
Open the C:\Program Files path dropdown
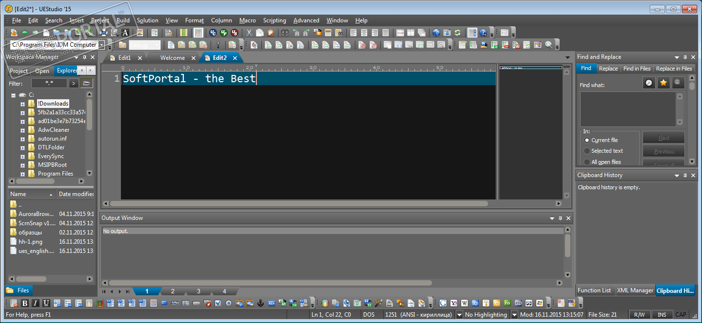tap(101, 45)
